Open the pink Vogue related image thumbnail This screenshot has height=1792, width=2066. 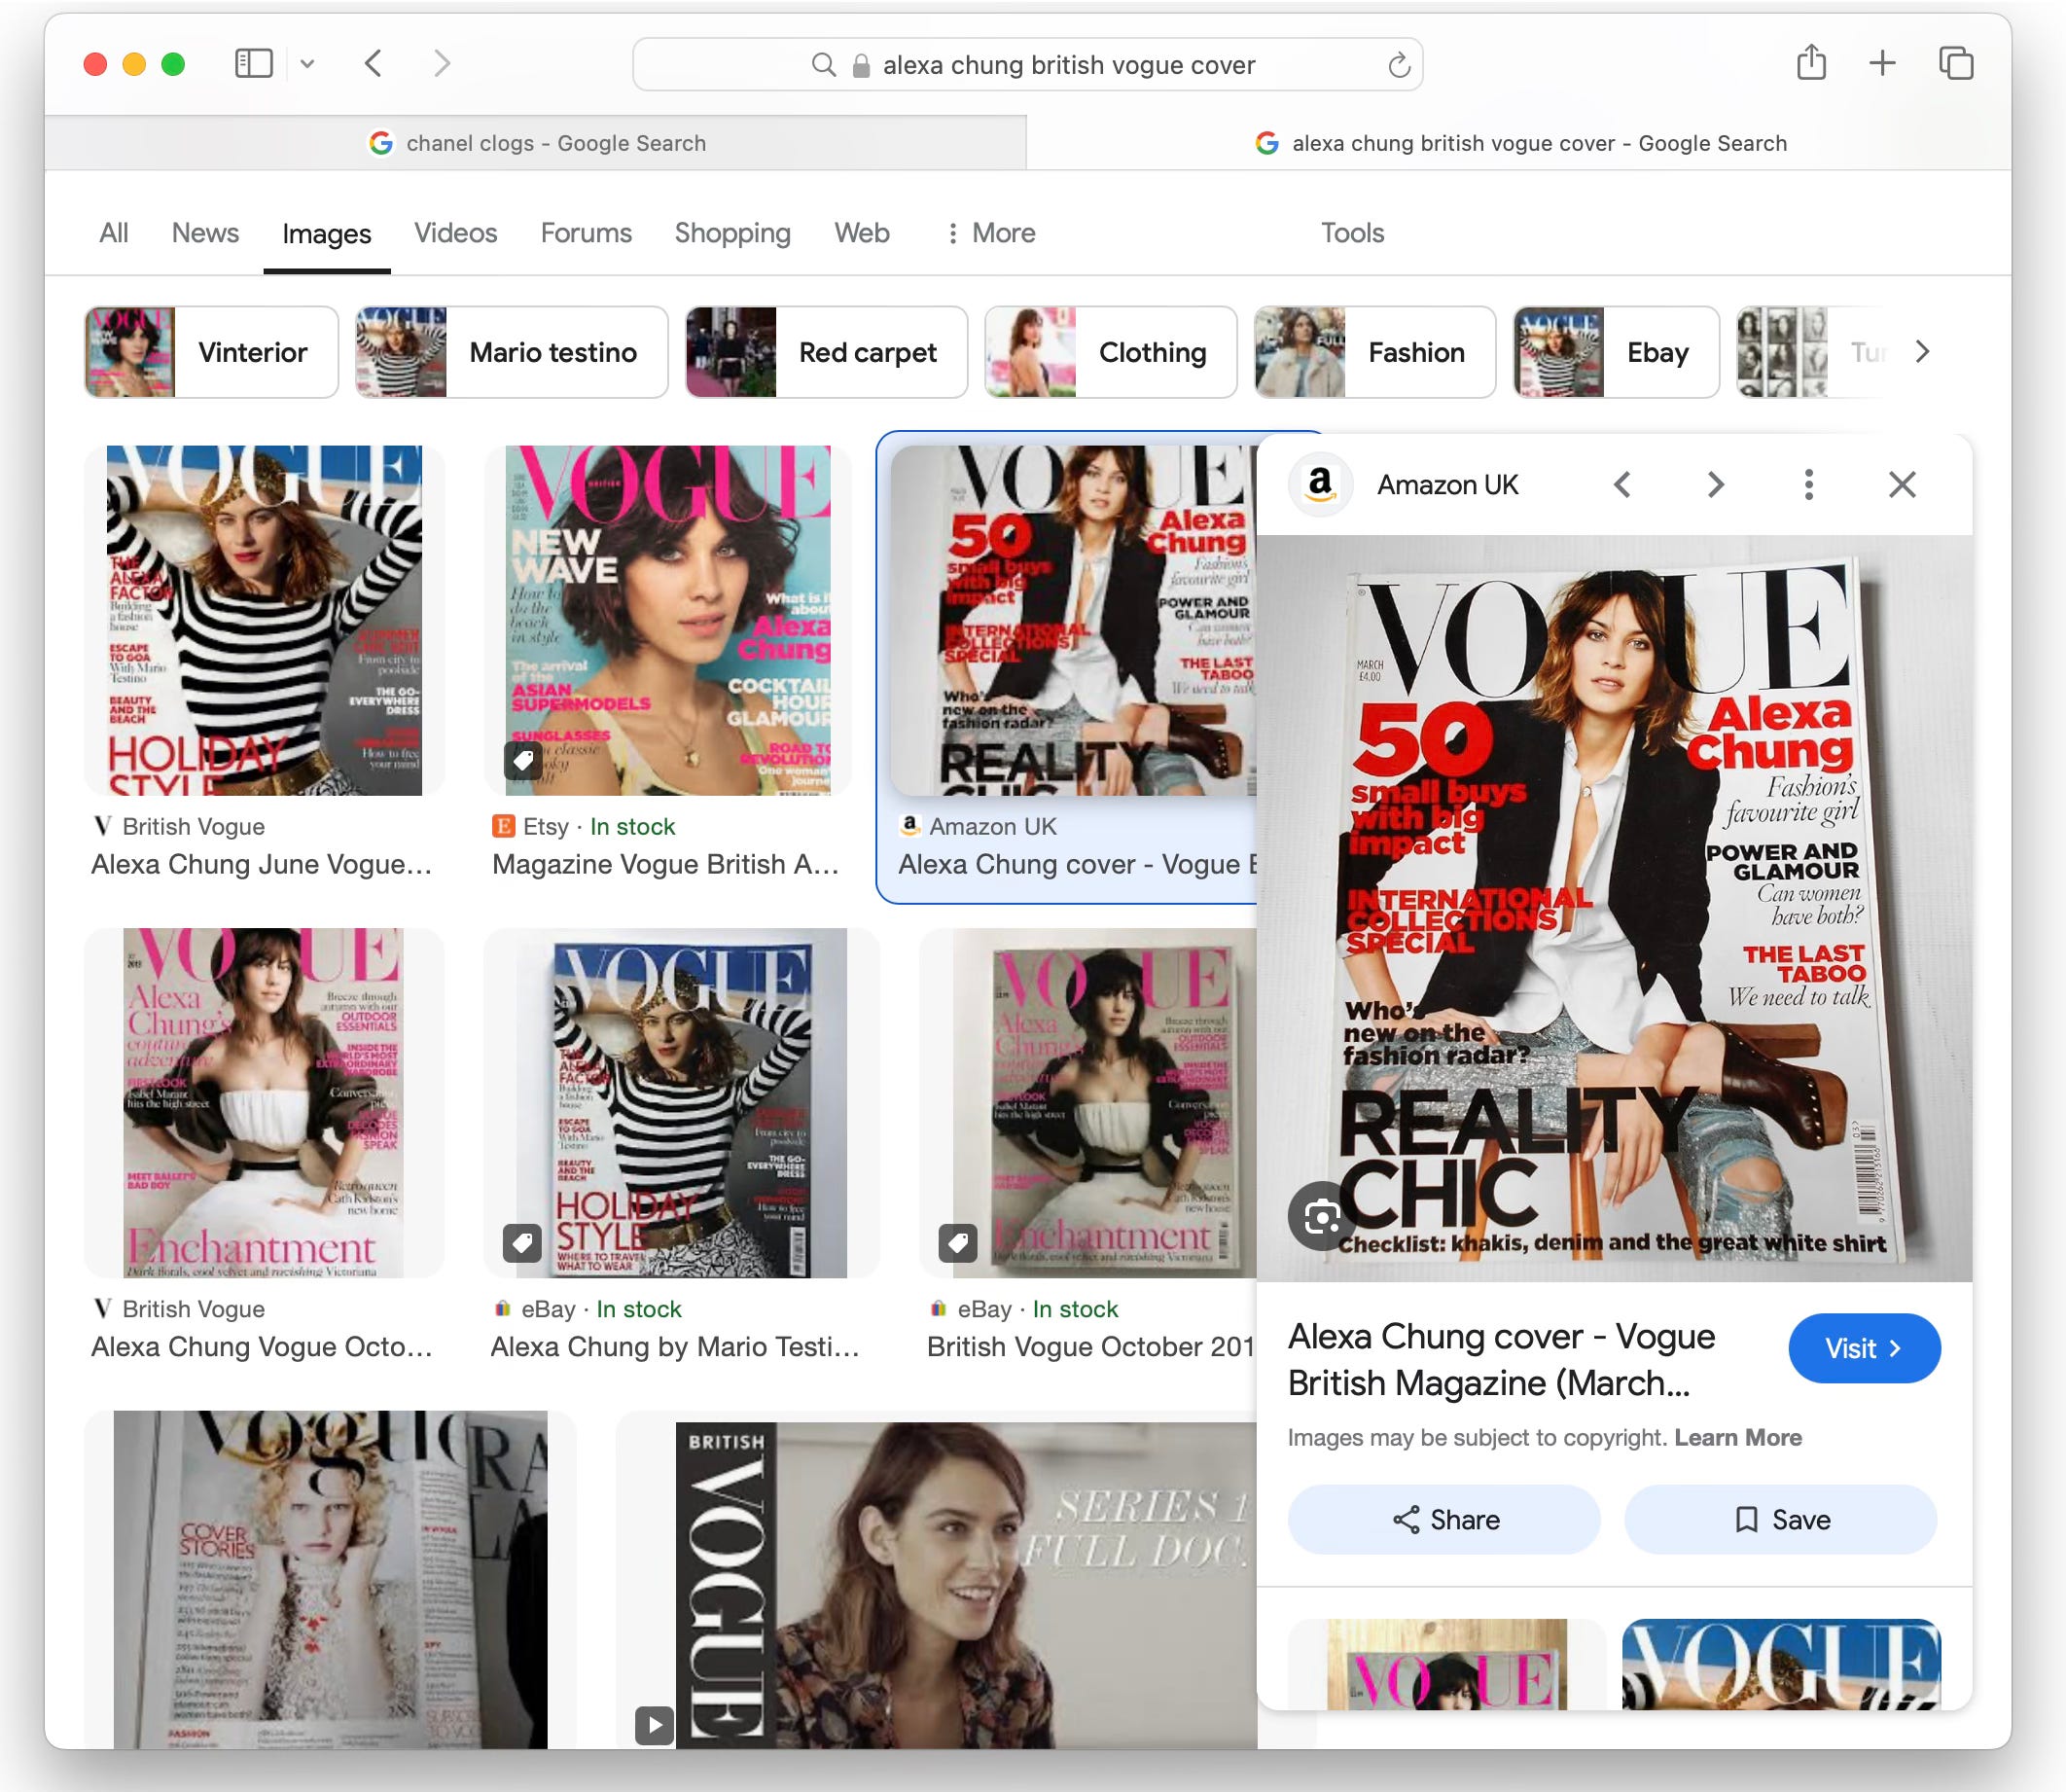click(x=1447, y=1664)
